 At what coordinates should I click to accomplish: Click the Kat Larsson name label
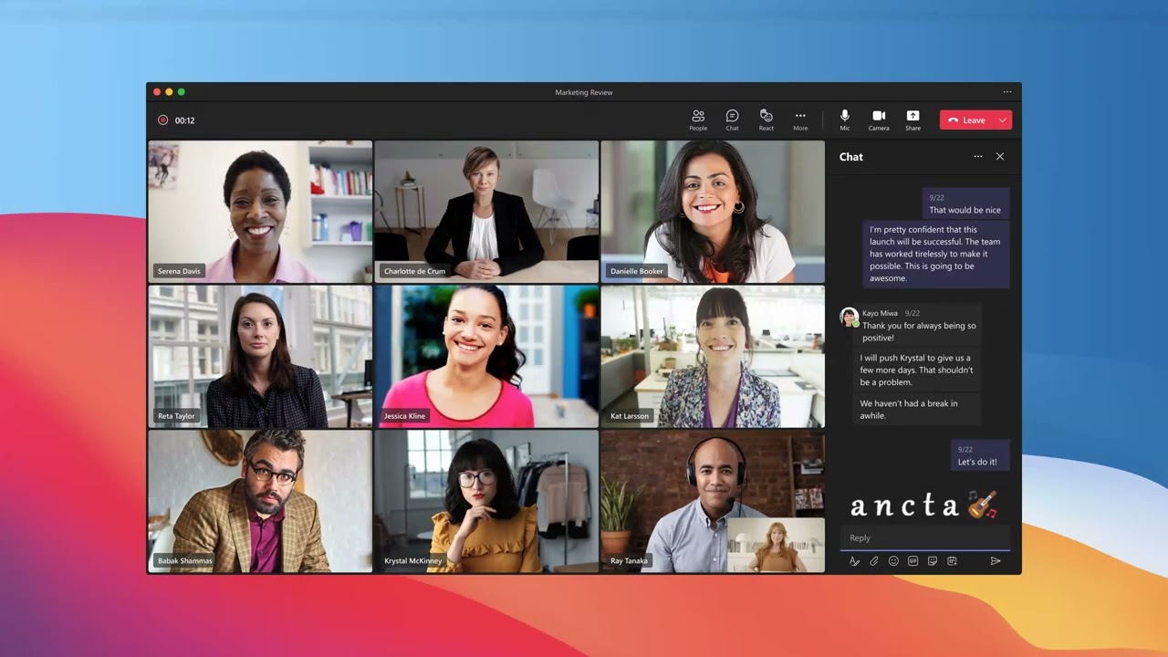pos(630,416)
